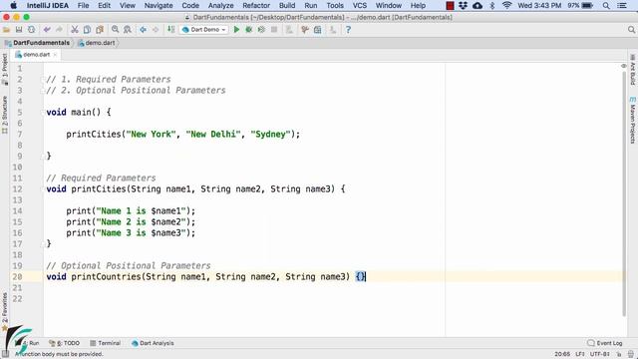
Task: Click line number 20 in gutter
Action: [17, 277]
